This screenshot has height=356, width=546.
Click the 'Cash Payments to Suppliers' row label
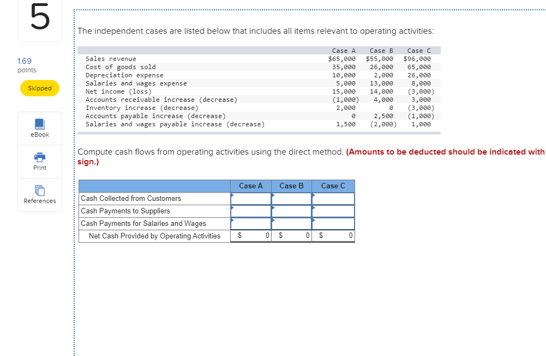point(125,211)
